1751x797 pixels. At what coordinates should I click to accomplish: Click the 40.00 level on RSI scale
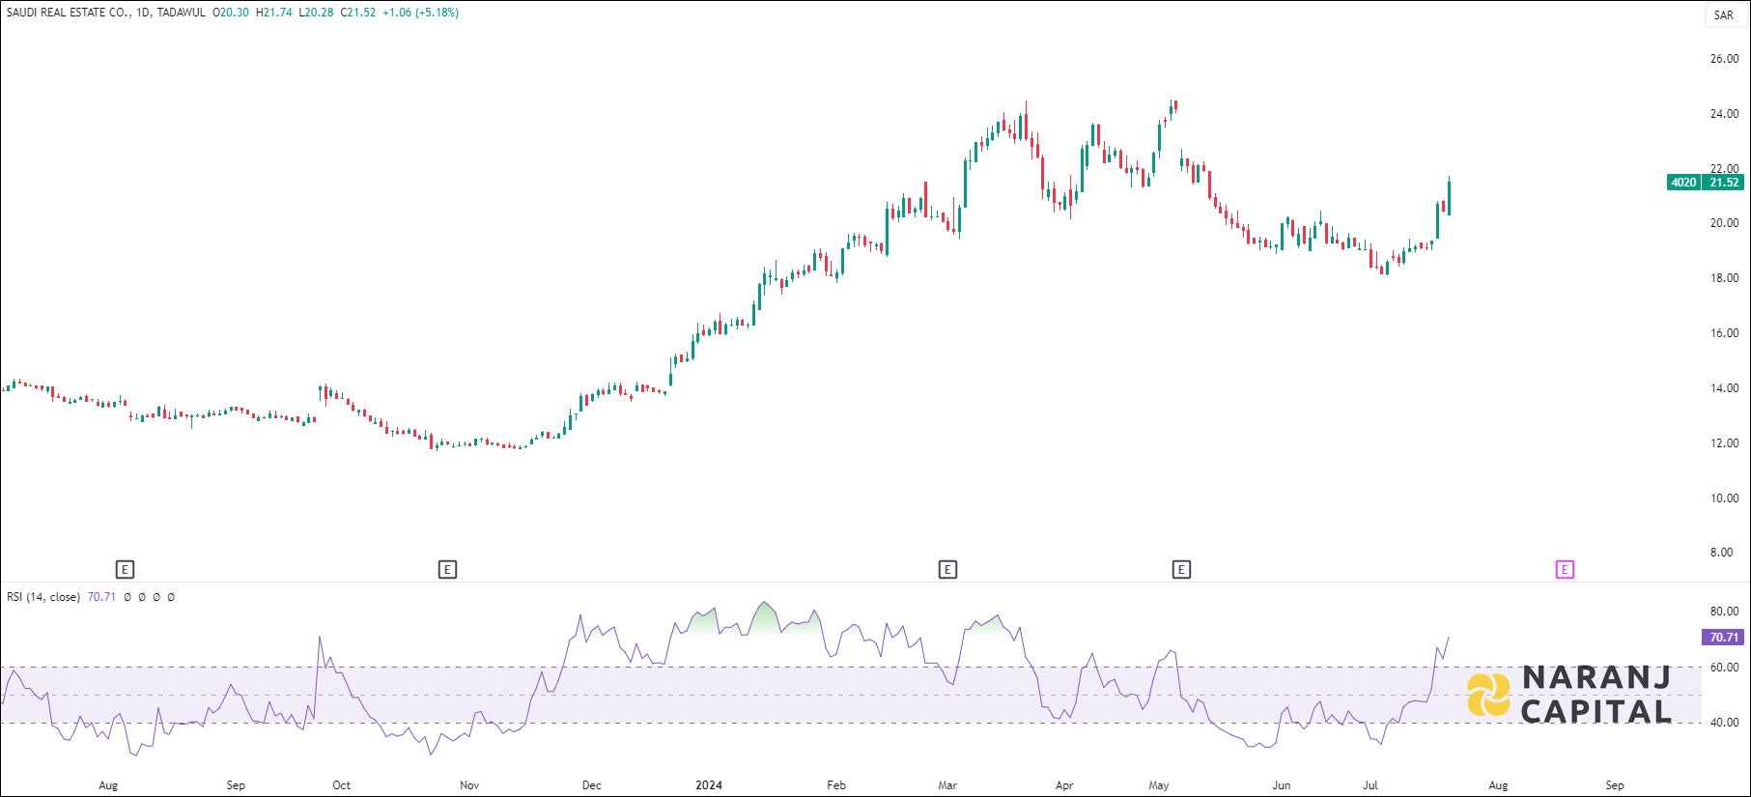coord(1724,723)
